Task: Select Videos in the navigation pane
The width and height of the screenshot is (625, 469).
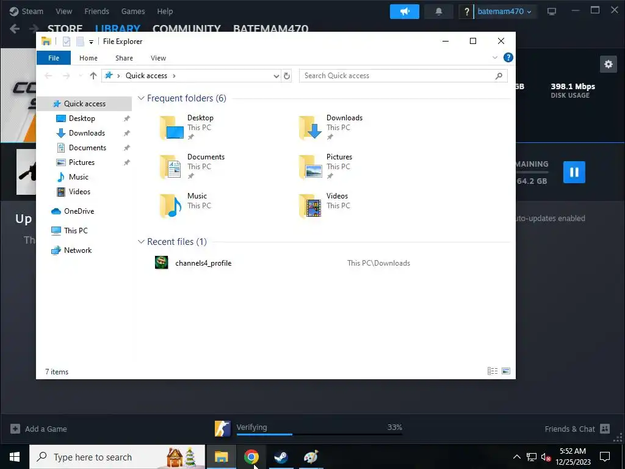Action: (x=79, y=192)
